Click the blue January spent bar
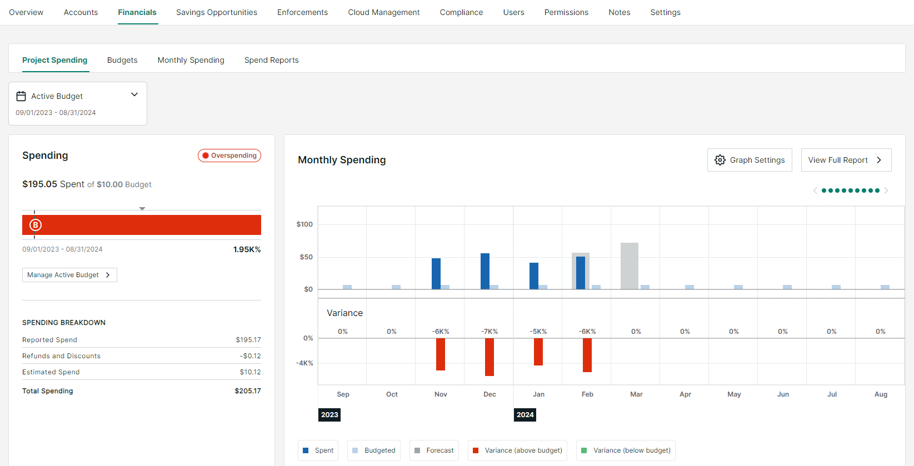 (x=534, y=276)
